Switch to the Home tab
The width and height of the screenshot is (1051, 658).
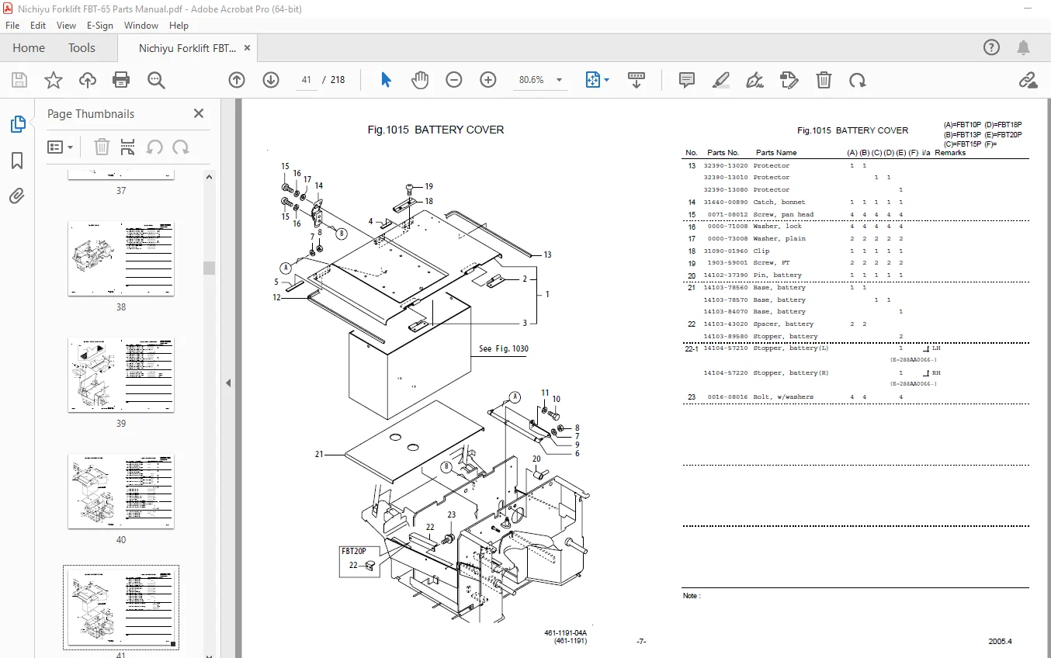(x=29, y=48)
